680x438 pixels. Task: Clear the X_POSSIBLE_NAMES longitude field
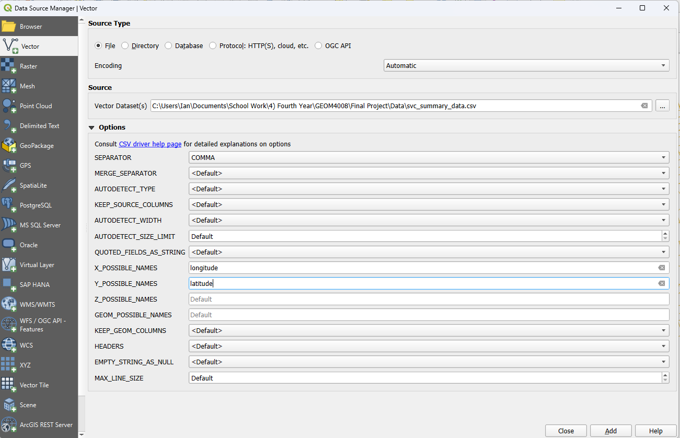(661, 268)
